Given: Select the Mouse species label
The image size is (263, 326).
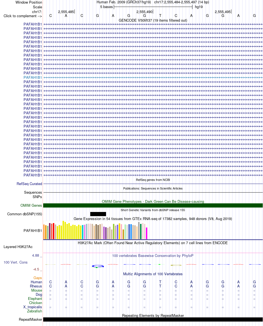Looking at the screenshot, I should click(x=37, y=290).
